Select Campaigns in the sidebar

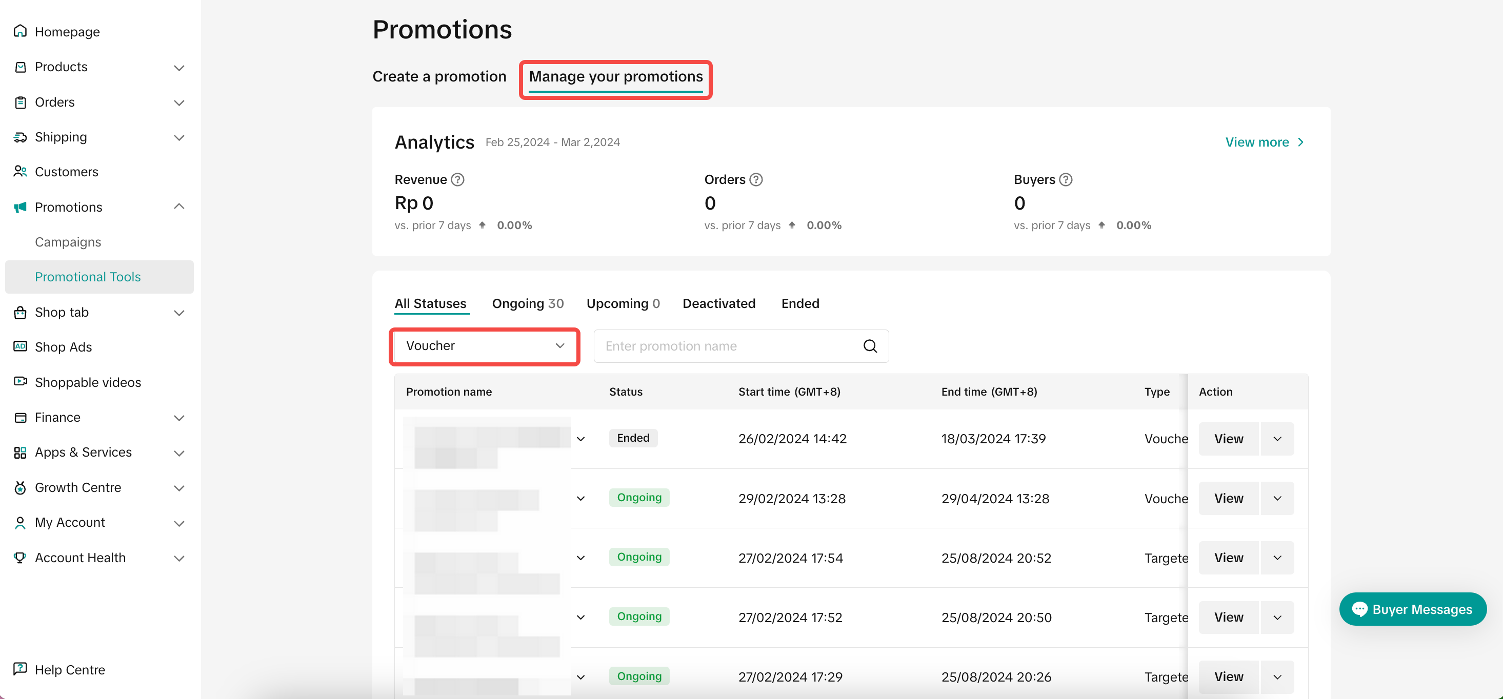click(x=68, y=242)
